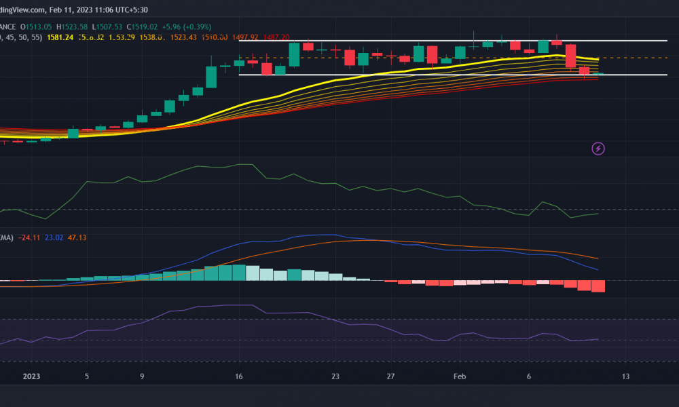Select the orange dashed horizontal price line

(453, 58)
